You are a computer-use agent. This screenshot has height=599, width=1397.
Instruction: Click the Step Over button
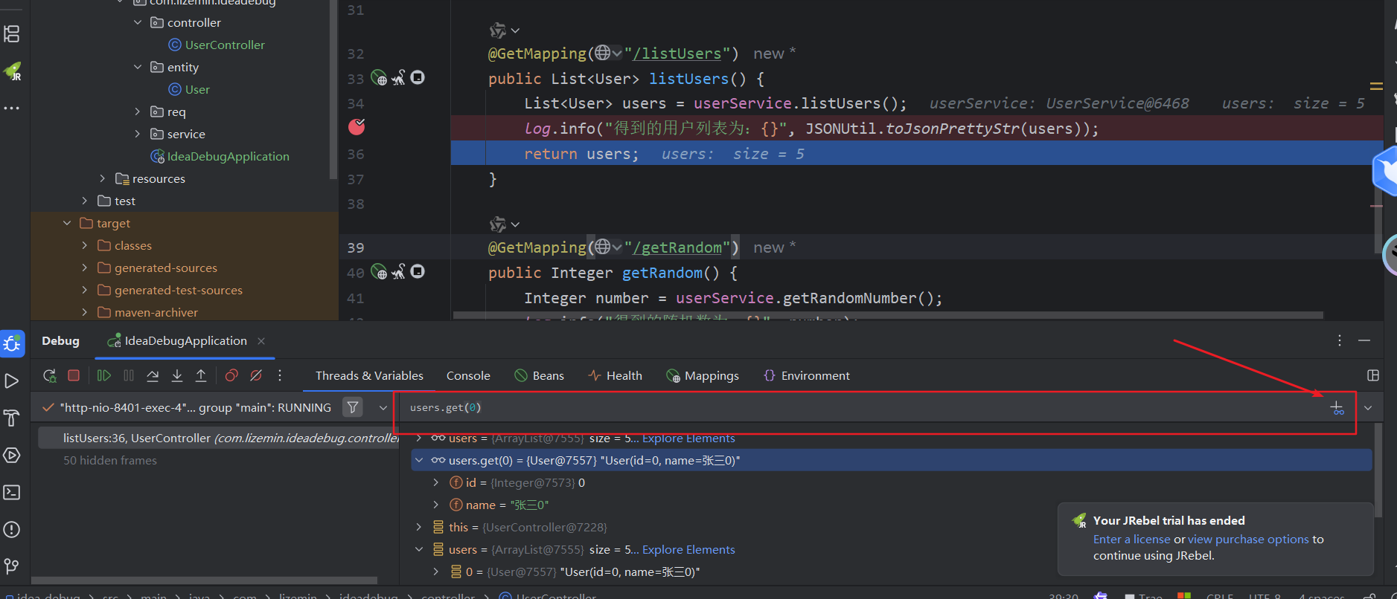[x=153, y=376]
